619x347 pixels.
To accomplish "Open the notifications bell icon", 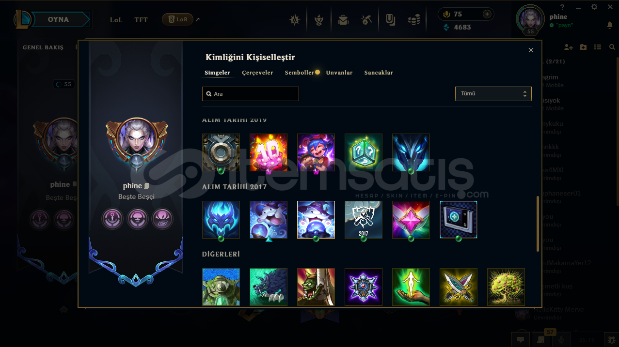I will (610, 25).
